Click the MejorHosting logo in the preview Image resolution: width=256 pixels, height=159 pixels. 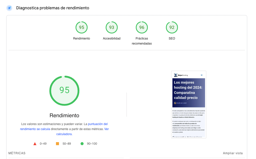[x=179, y=75]
